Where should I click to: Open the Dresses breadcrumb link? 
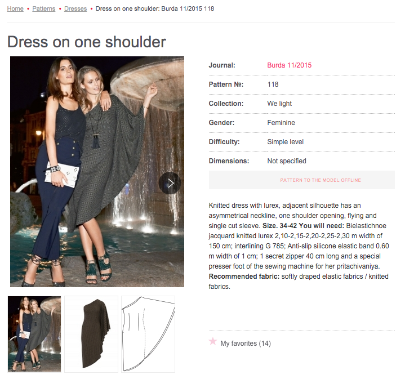point(75,8)
